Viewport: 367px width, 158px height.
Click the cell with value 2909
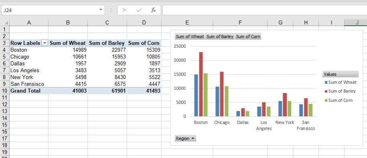(x=107, y=63)
